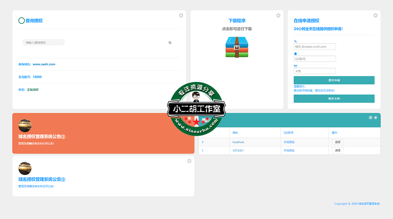The image size is (393, 219).
Task: Close the 域名授权管理系统公告② card
Action: pyautogui.click(x=189, y=161)
